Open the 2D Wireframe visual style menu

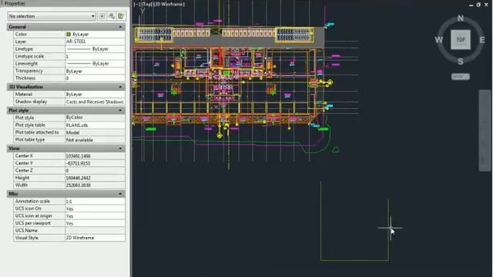point(169,5)
